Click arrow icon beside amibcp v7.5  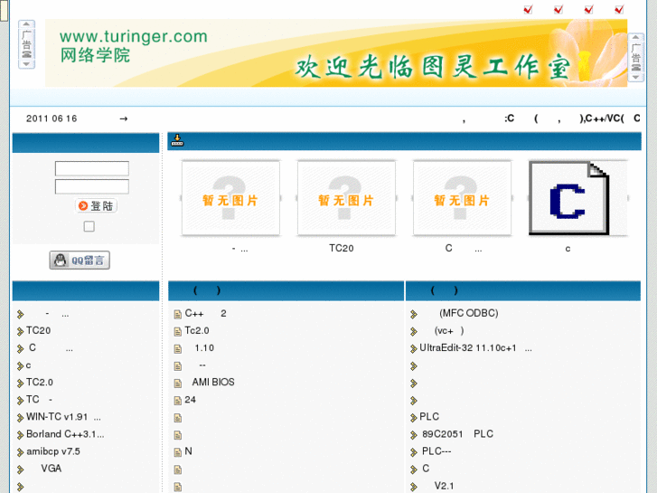coord(20,452)
